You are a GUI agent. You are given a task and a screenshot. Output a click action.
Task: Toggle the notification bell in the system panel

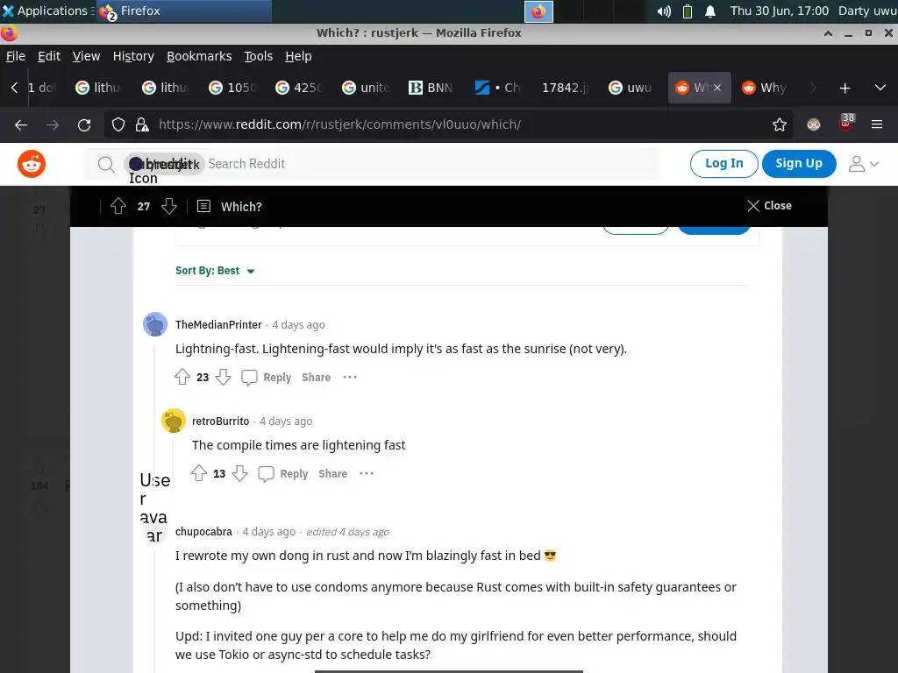point(710,11)
